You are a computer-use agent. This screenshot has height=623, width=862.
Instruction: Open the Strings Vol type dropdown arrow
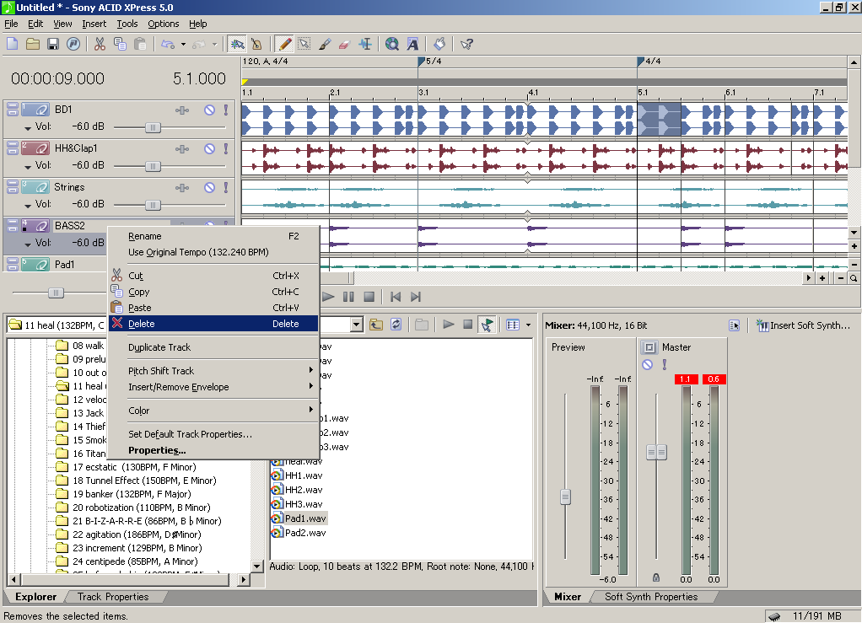(28, 206)
